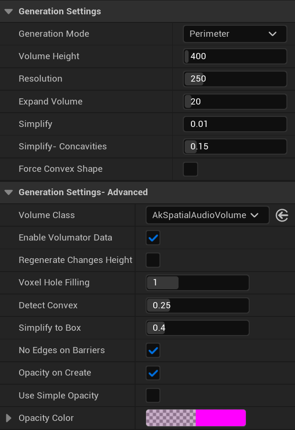Viewport: 295px width, 430px height.
Task: Click the Voxel Hole Filling slider
Action: [197, 283]
